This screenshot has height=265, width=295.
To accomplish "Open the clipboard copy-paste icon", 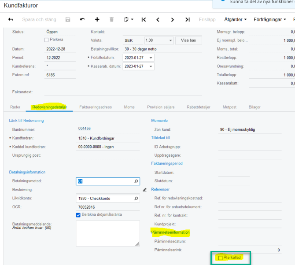I will tap(126, 19).
